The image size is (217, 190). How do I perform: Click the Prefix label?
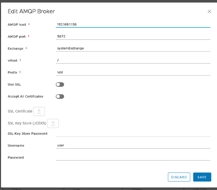(13, 72)
